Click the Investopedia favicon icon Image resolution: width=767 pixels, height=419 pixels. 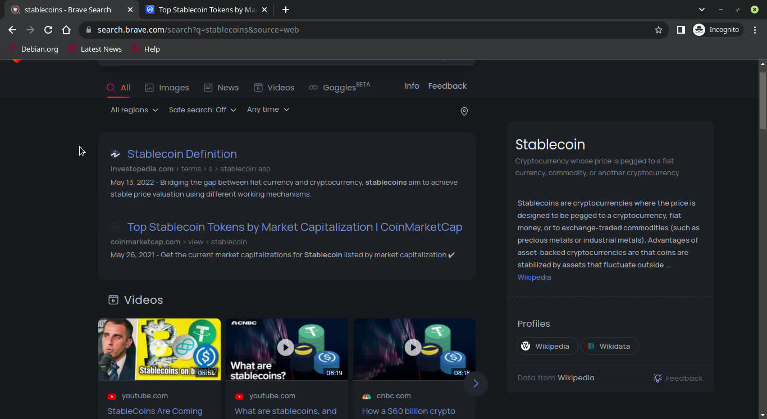pyautogui.click(x=115, y=154)
